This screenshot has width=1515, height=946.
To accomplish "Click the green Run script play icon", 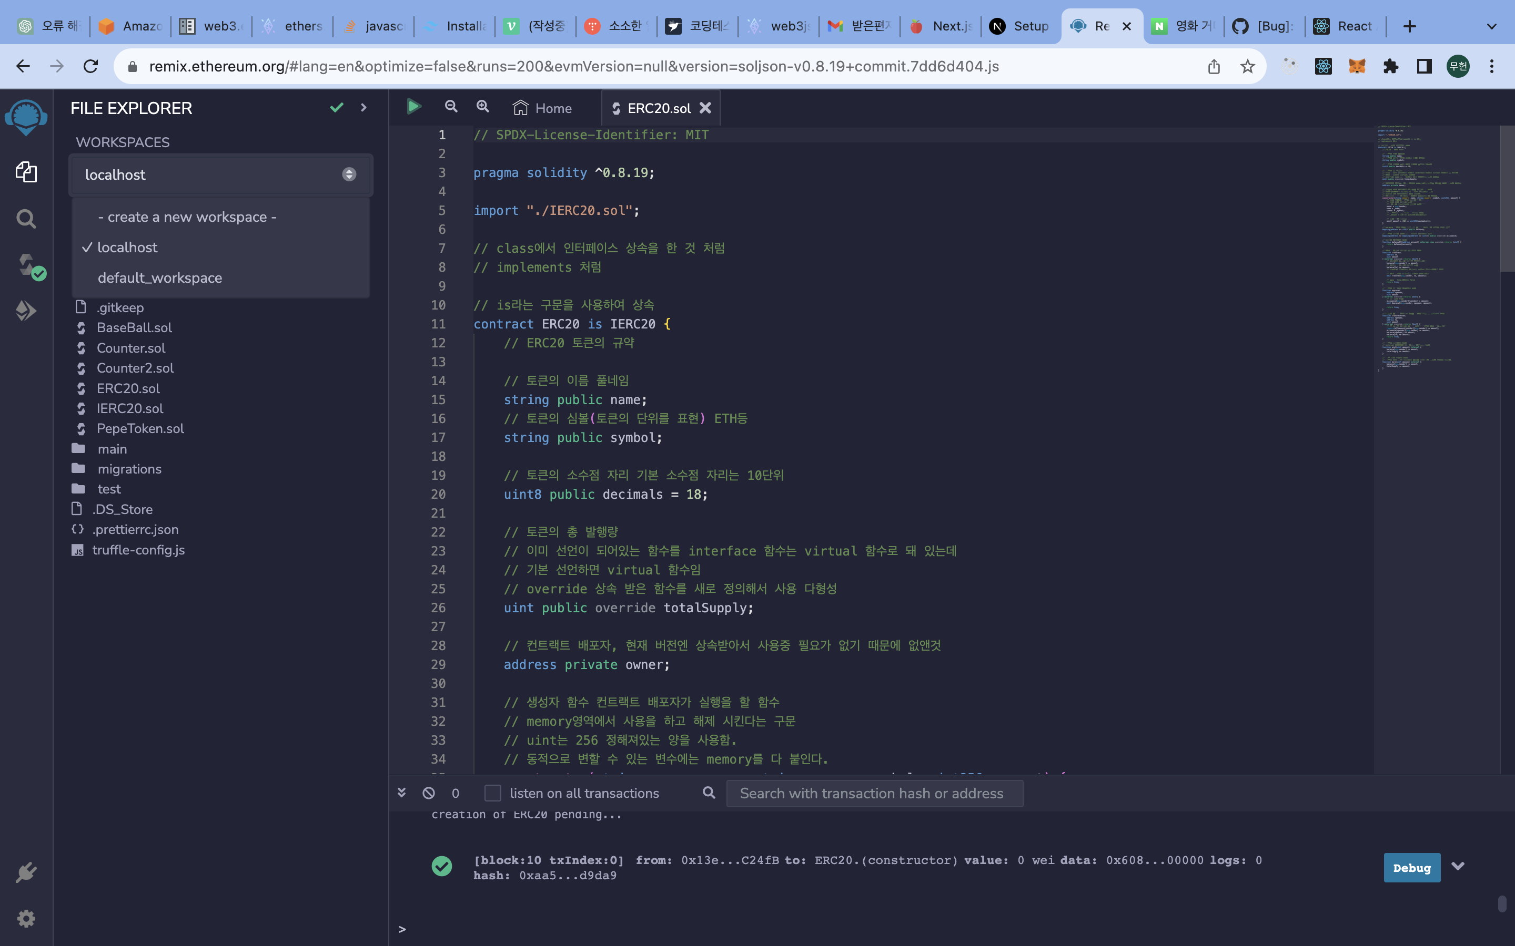I will (413, 106).
